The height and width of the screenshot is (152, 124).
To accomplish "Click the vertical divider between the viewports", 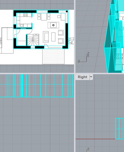I will point(75,76).
